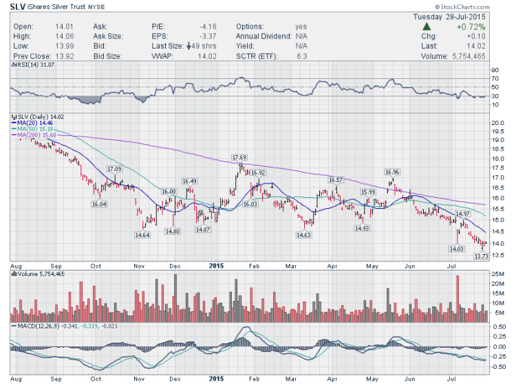Click the Low value 13.99
This screenshot has width=516, height=384.
coord(64,46)
